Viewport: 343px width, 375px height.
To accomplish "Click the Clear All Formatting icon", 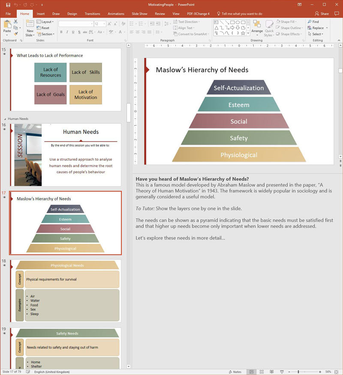I will click(x=123, y=24).
